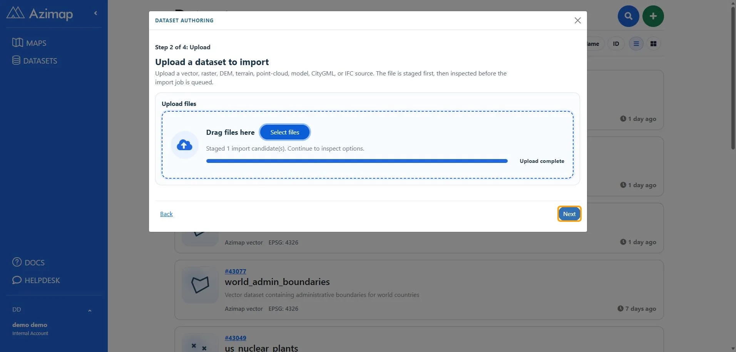Click Next to continue the import
Image resolution: width=736 pixels, height=352 pixels.
click(569, 214)
